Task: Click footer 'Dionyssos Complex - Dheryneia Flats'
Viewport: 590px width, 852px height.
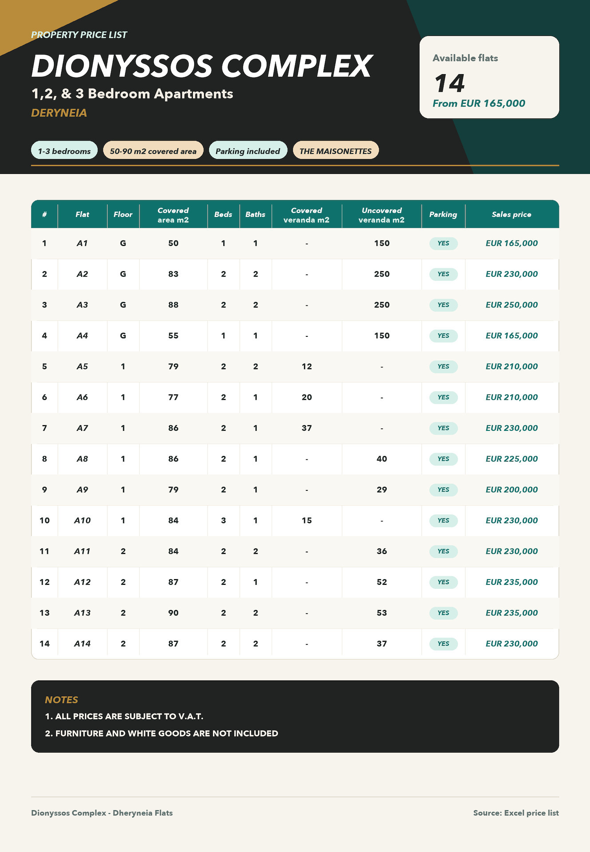Action: tap(102, 813)
